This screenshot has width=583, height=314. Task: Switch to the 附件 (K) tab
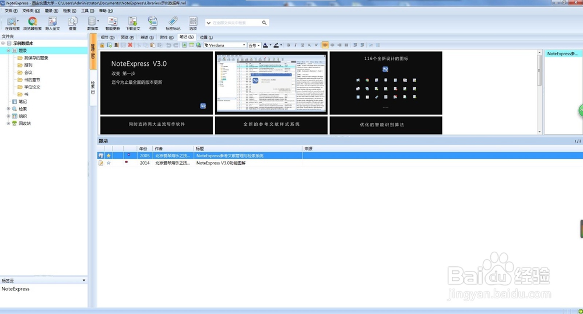tap(167, 37)
